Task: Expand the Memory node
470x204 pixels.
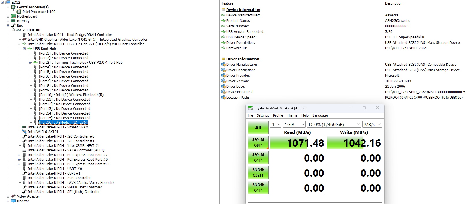Action: [x=8, y=21]
